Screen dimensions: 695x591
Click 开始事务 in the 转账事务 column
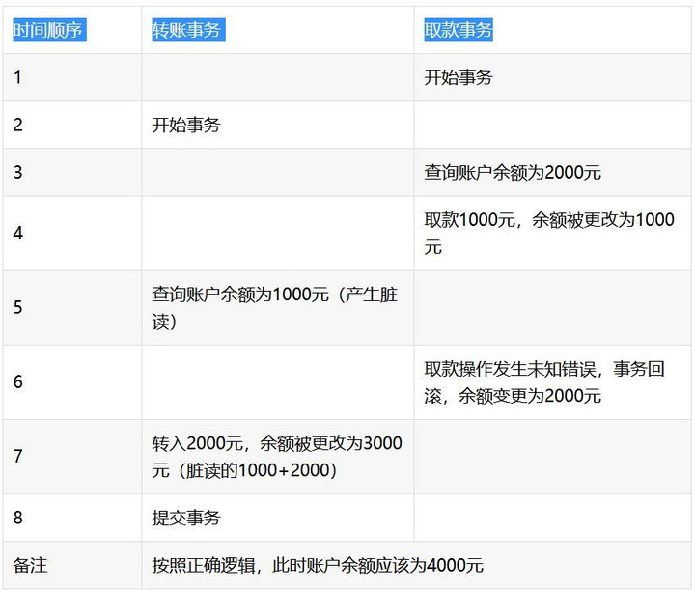[186, 125]
